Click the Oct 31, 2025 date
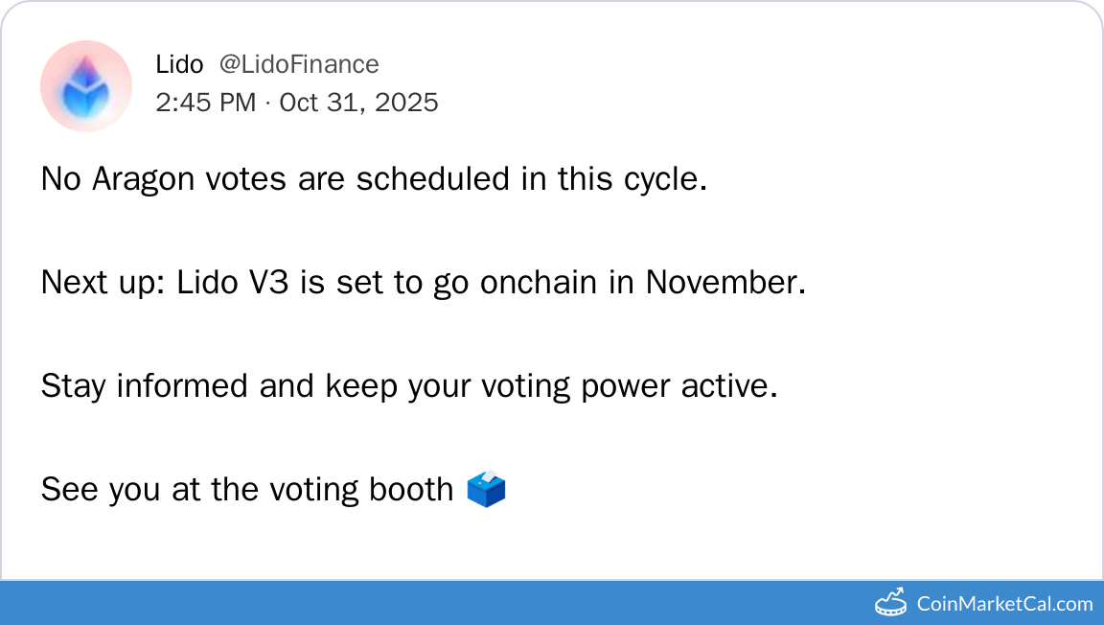The image size is (1104, 625). pos(358,102)
